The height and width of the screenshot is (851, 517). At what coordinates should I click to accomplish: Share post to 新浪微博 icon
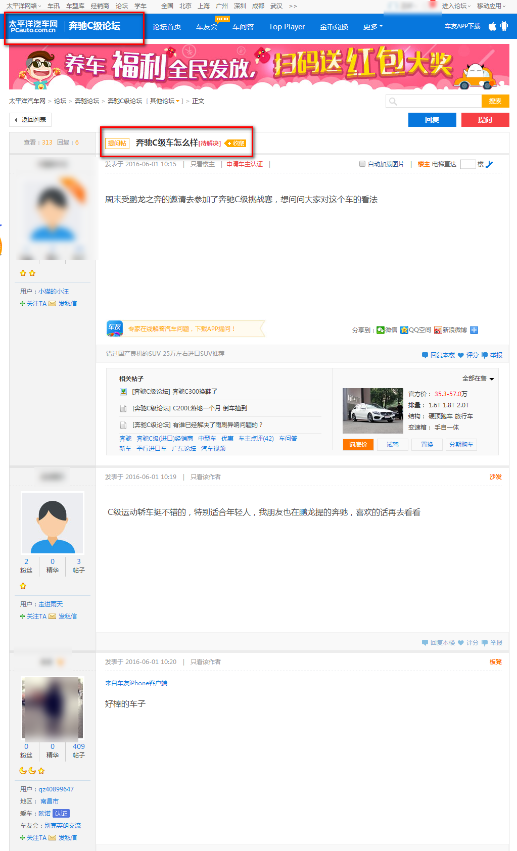438,330
